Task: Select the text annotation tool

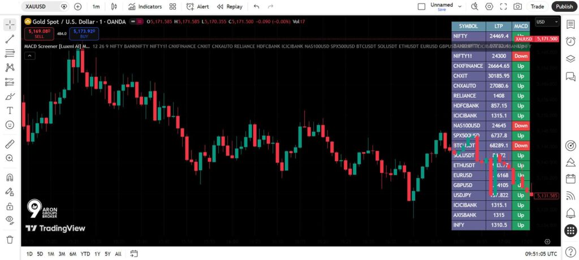Action: click(x=10, y=110)
